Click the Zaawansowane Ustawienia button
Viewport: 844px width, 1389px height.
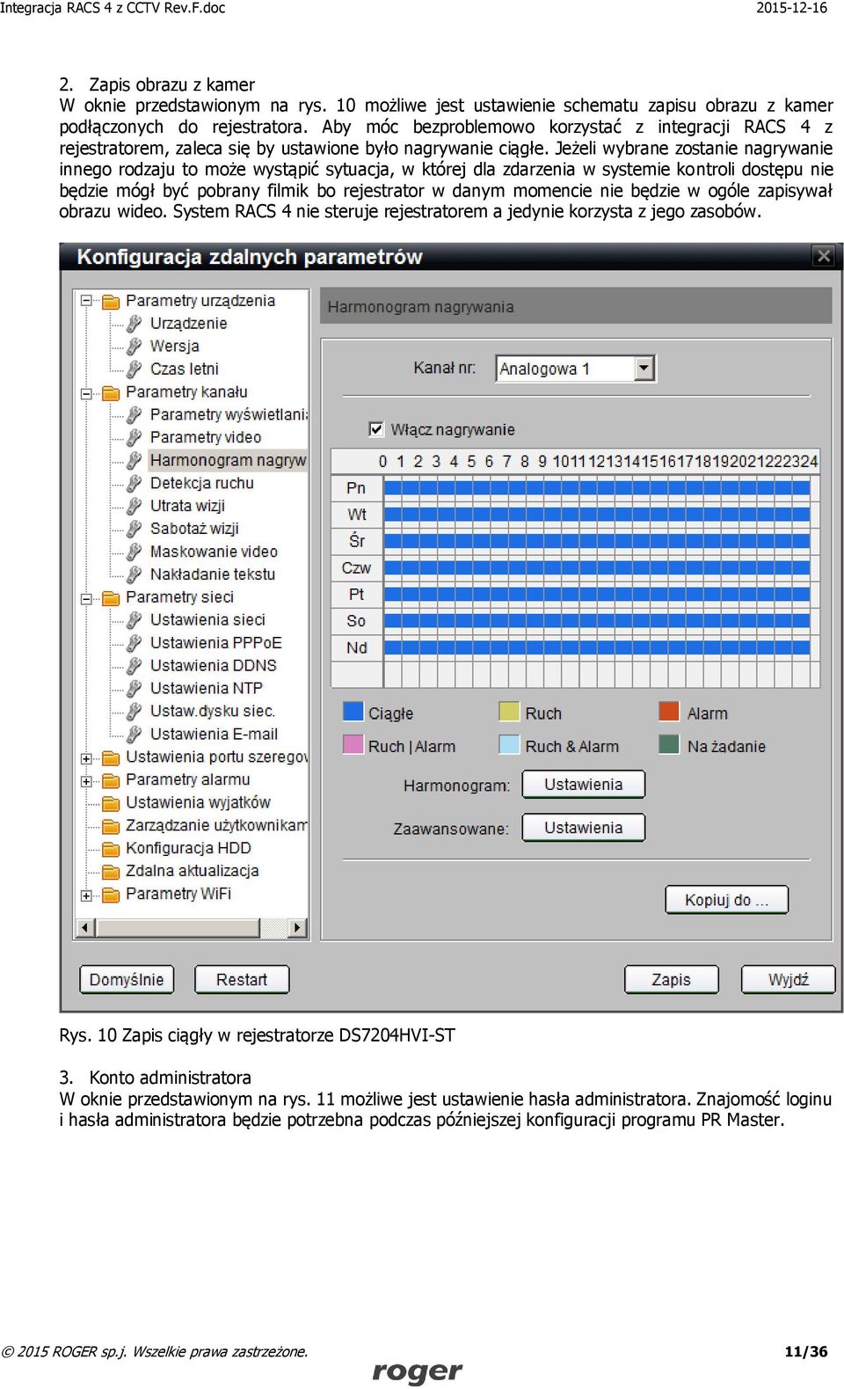(584, 828)
